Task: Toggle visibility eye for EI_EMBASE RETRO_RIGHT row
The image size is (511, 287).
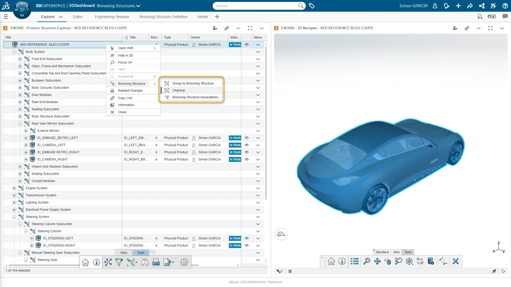Action: pyautogui.click(x=246, y=153)
